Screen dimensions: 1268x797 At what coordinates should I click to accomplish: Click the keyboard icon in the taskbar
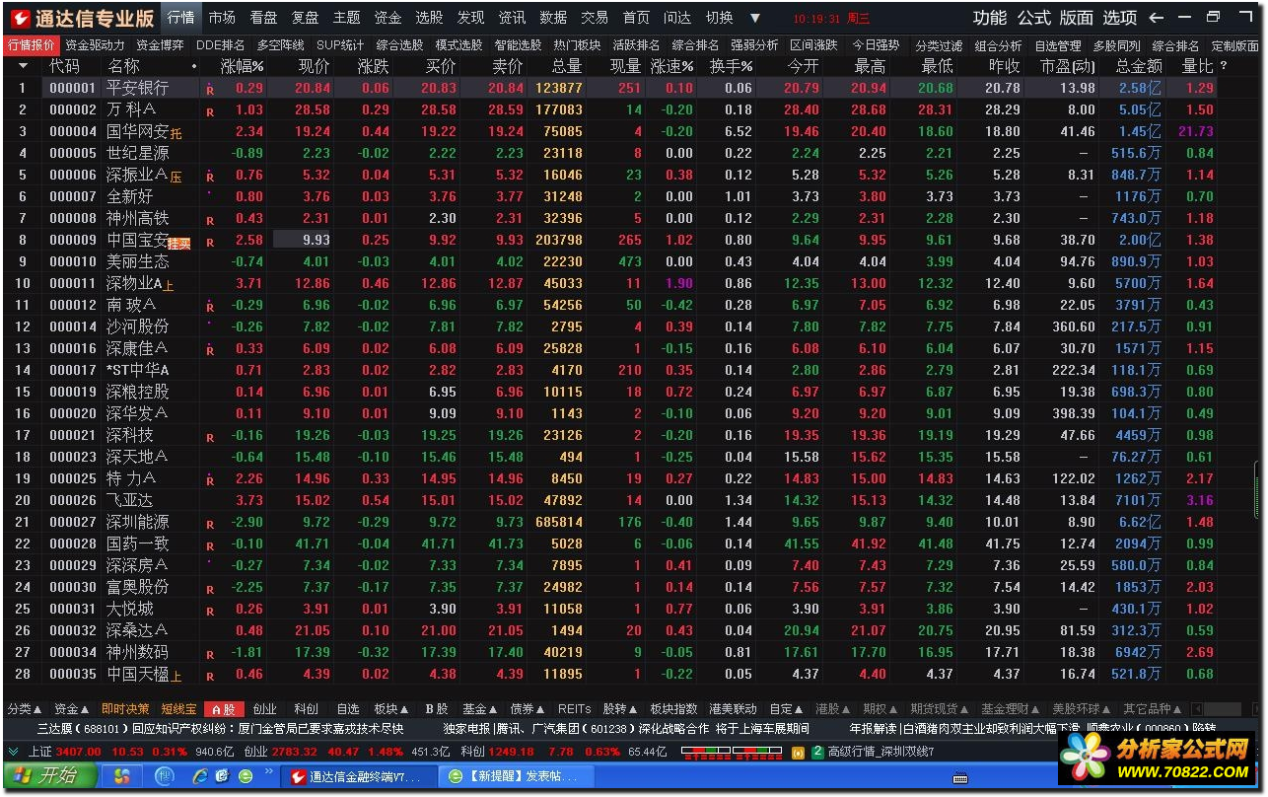coord(959,777)
